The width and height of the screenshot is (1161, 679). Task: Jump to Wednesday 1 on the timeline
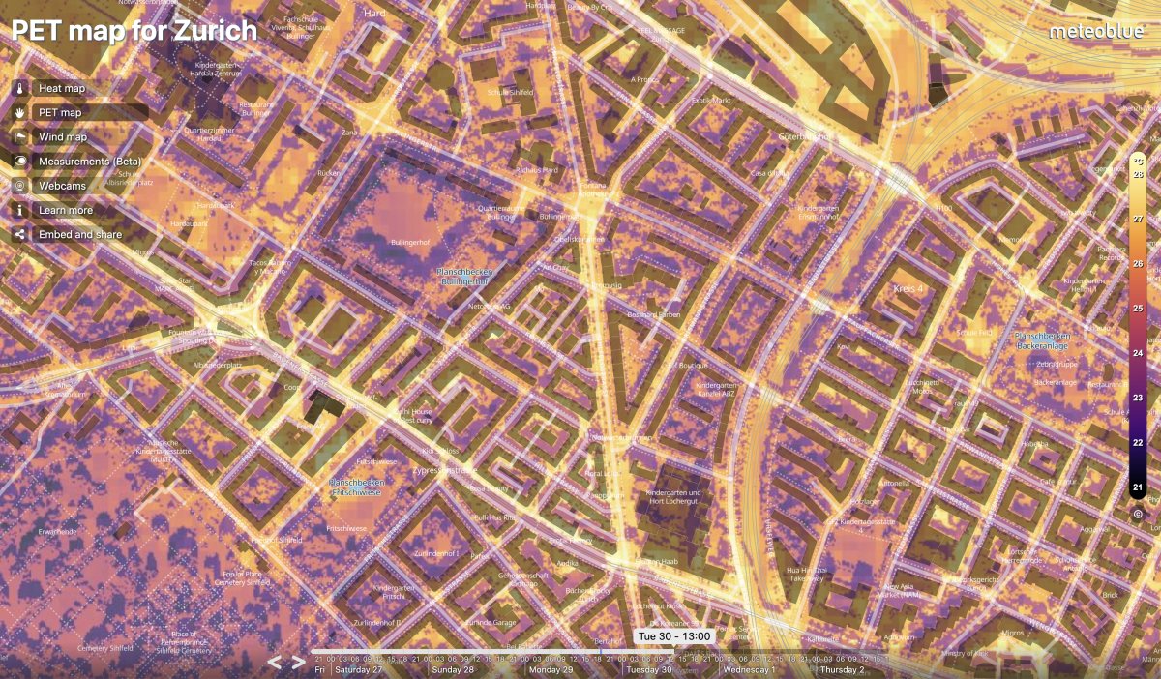pos(750,669)
